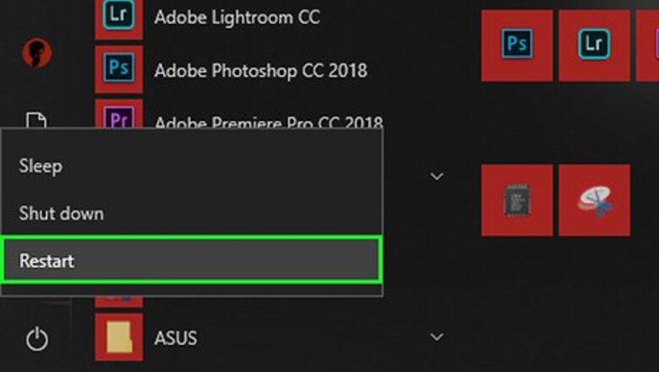Screen dimensions: 659x372
Task: Click the Power icon in the Start sidebar
Action: click(37, 338)
